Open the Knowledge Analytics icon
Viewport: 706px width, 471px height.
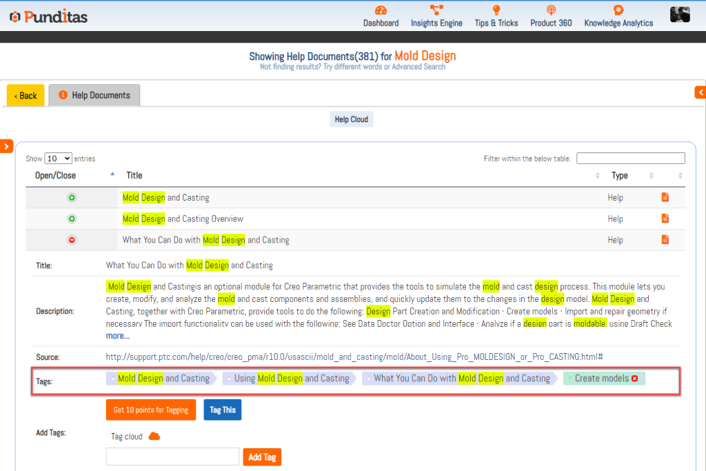pyautogui.click(x=618, y=10)
